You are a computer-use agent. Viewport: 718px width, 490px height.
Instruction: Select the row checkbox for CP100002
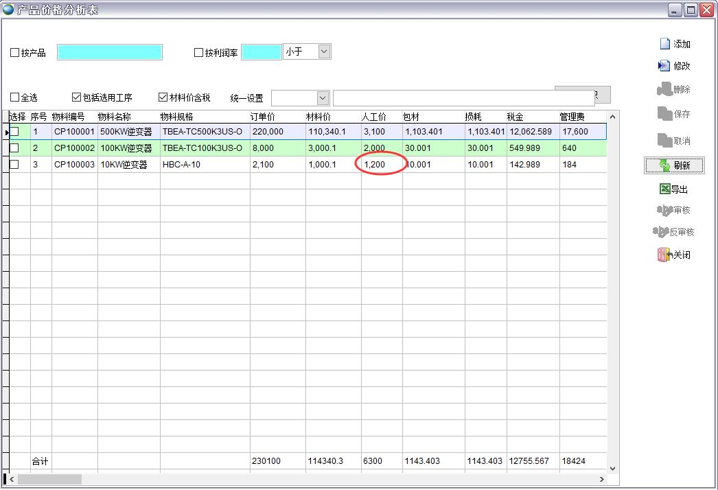coord(14,148)
